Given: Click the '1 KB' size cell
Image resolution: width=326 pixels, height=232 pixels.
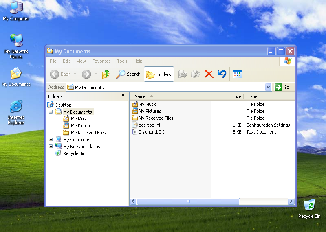Looking at the screenshot, I should point(237,125).
